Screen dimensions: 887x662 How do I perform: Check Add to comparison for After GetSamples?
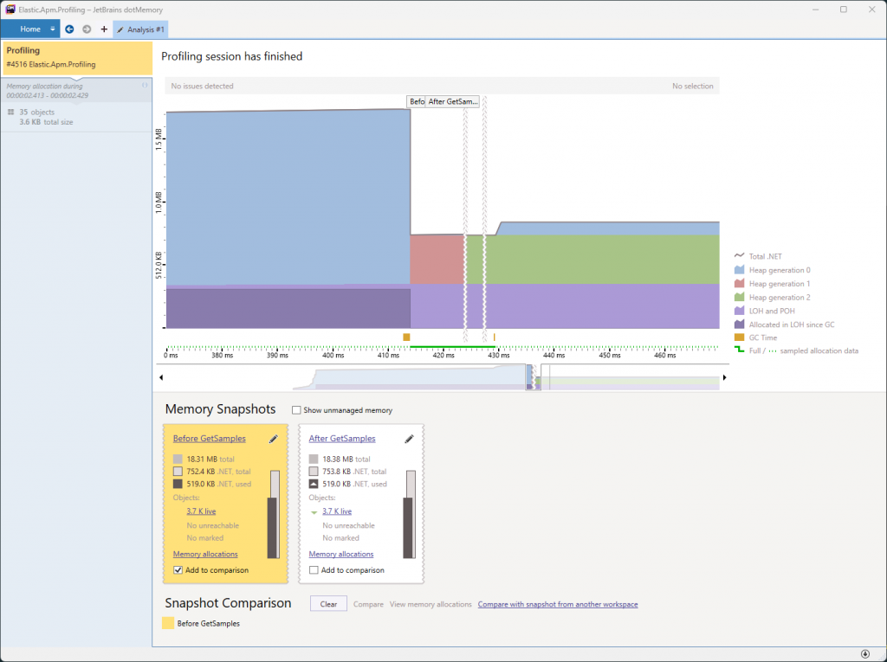tap(314, 570)
